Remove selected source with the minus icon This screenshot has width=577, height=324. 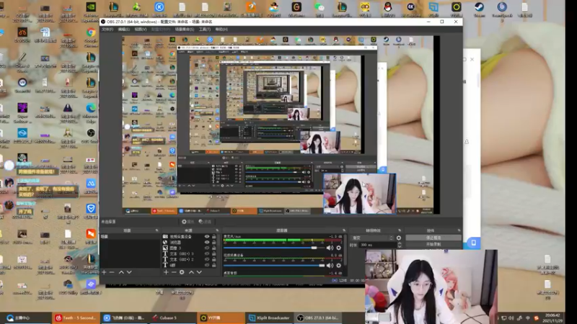(x=174, y=272)
